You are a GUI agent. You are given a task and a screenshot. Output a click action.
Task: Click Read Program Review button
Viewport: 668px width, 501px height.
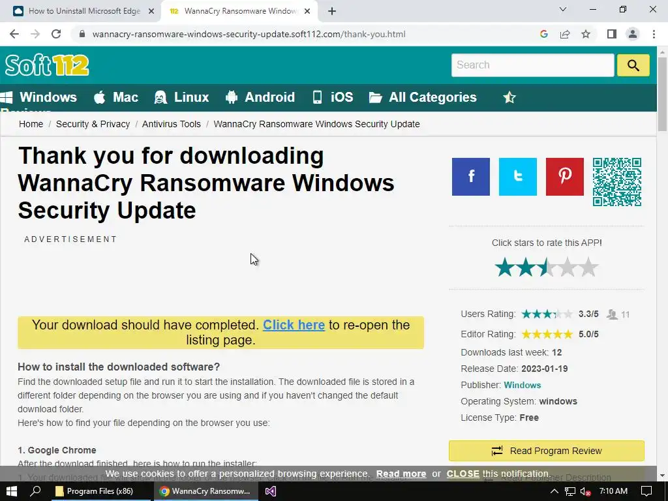pos(547,451)
